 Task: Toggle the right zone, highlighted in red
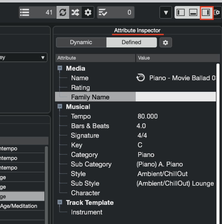tap(206, 12)
